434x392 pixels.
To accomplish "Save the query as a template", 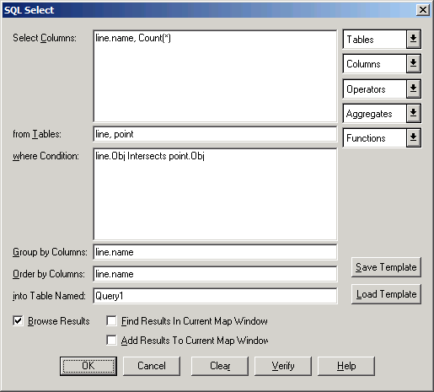I will (x=386, y=267).
